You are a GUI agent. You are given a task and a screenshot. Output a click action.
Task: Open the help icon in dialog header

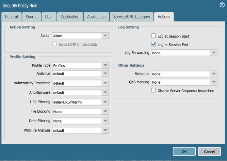(222, 5)
